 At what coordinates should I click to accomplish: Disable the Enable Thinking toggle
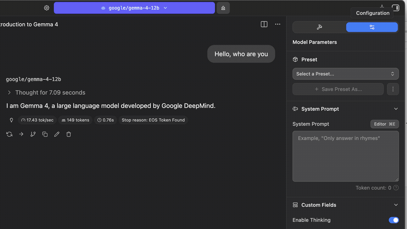393,220
